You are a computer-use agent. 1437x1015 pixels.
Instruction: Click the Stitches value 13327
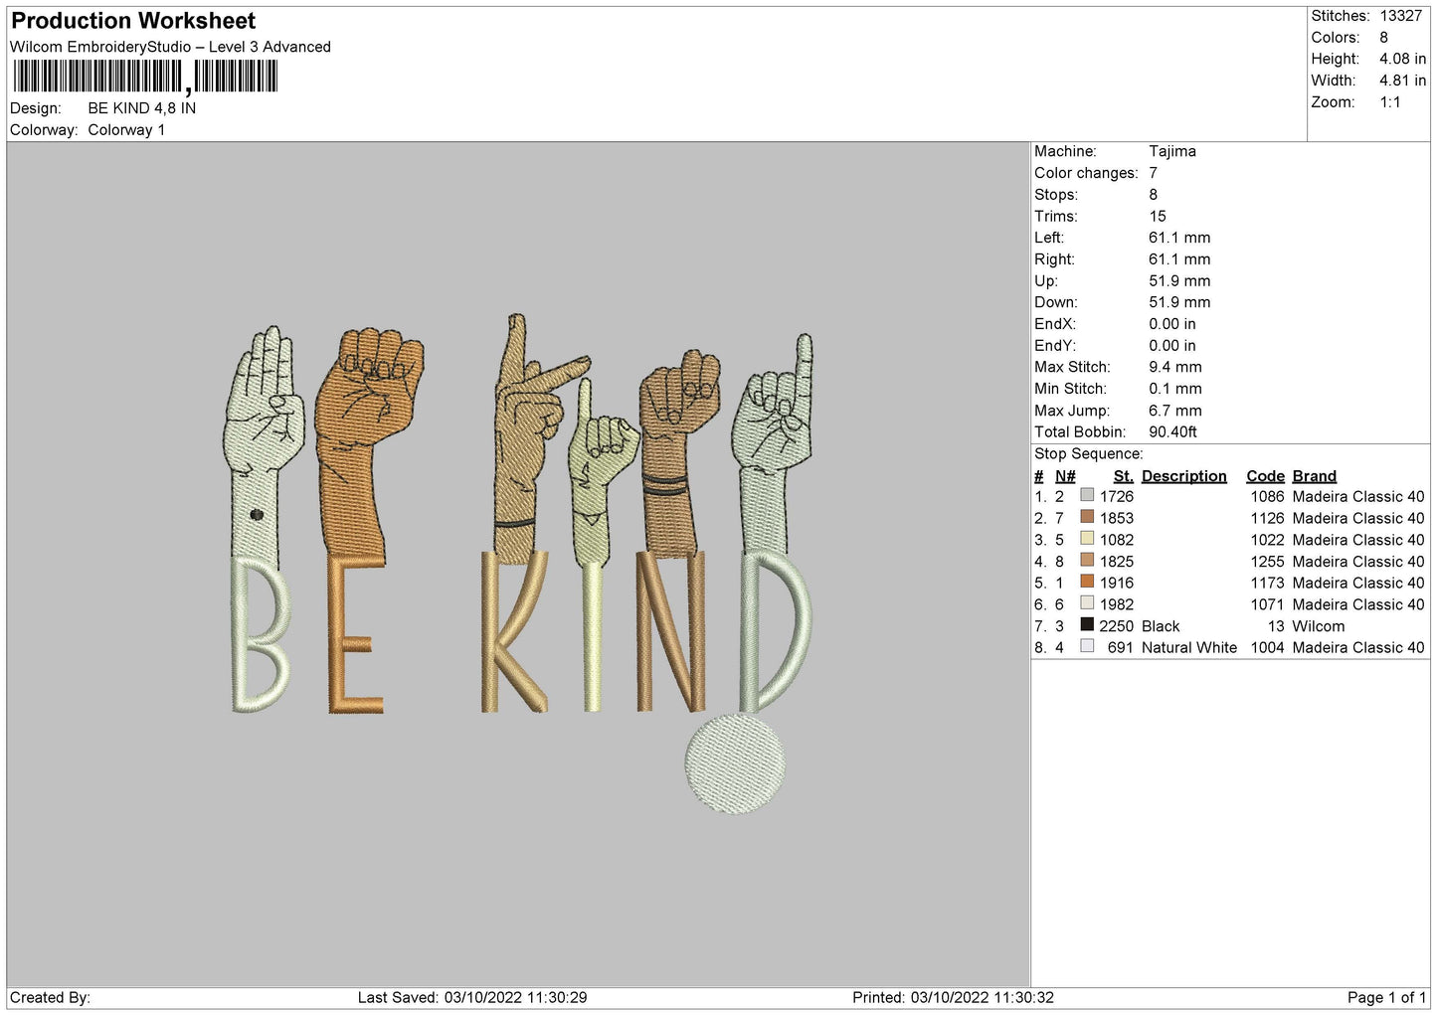tap(1400, 16)
